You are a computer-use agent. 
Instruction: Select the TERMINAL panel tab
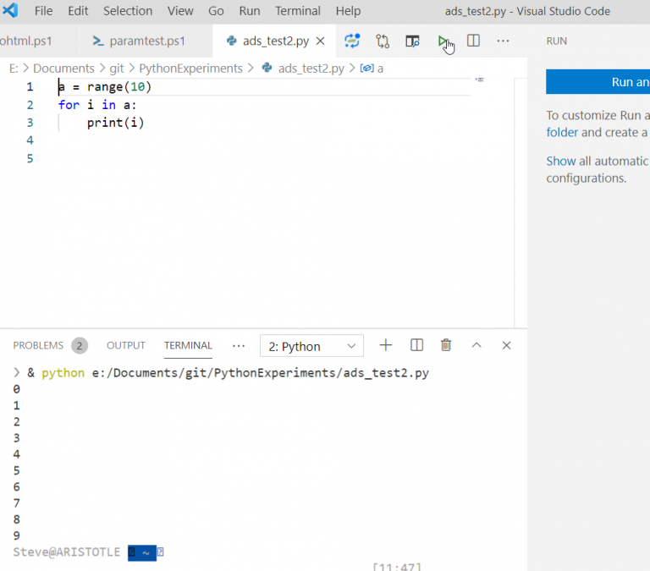tap(188, 346)
